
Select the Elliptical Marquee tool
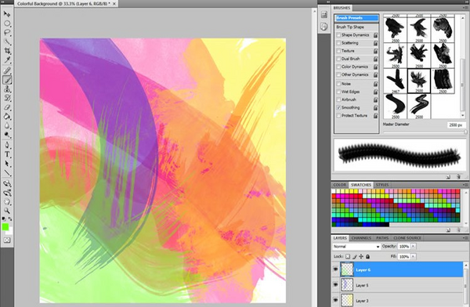7,23
